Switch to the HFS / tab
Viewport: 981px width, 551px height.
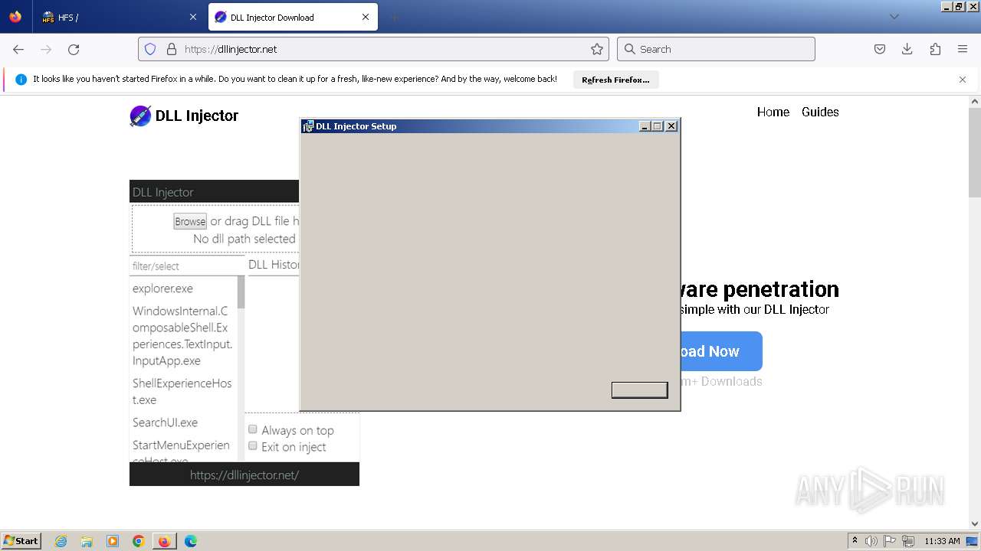tap(119, 17)
